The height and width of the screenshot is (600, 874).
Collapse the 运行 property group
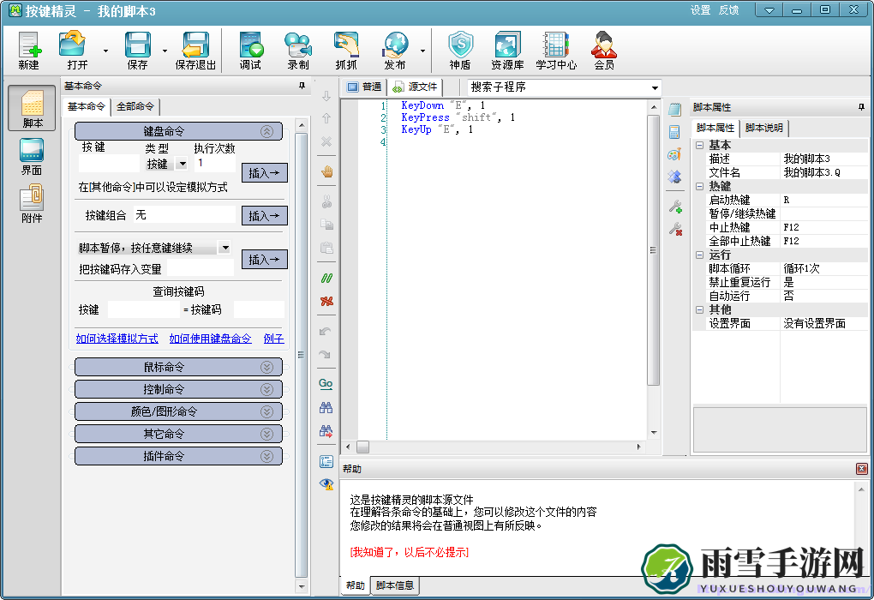tap(699, 255)
